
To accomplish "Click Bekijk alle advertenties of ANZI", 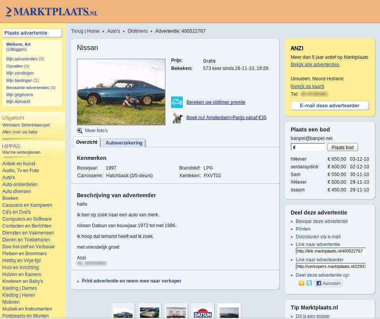I will point(315,65).
